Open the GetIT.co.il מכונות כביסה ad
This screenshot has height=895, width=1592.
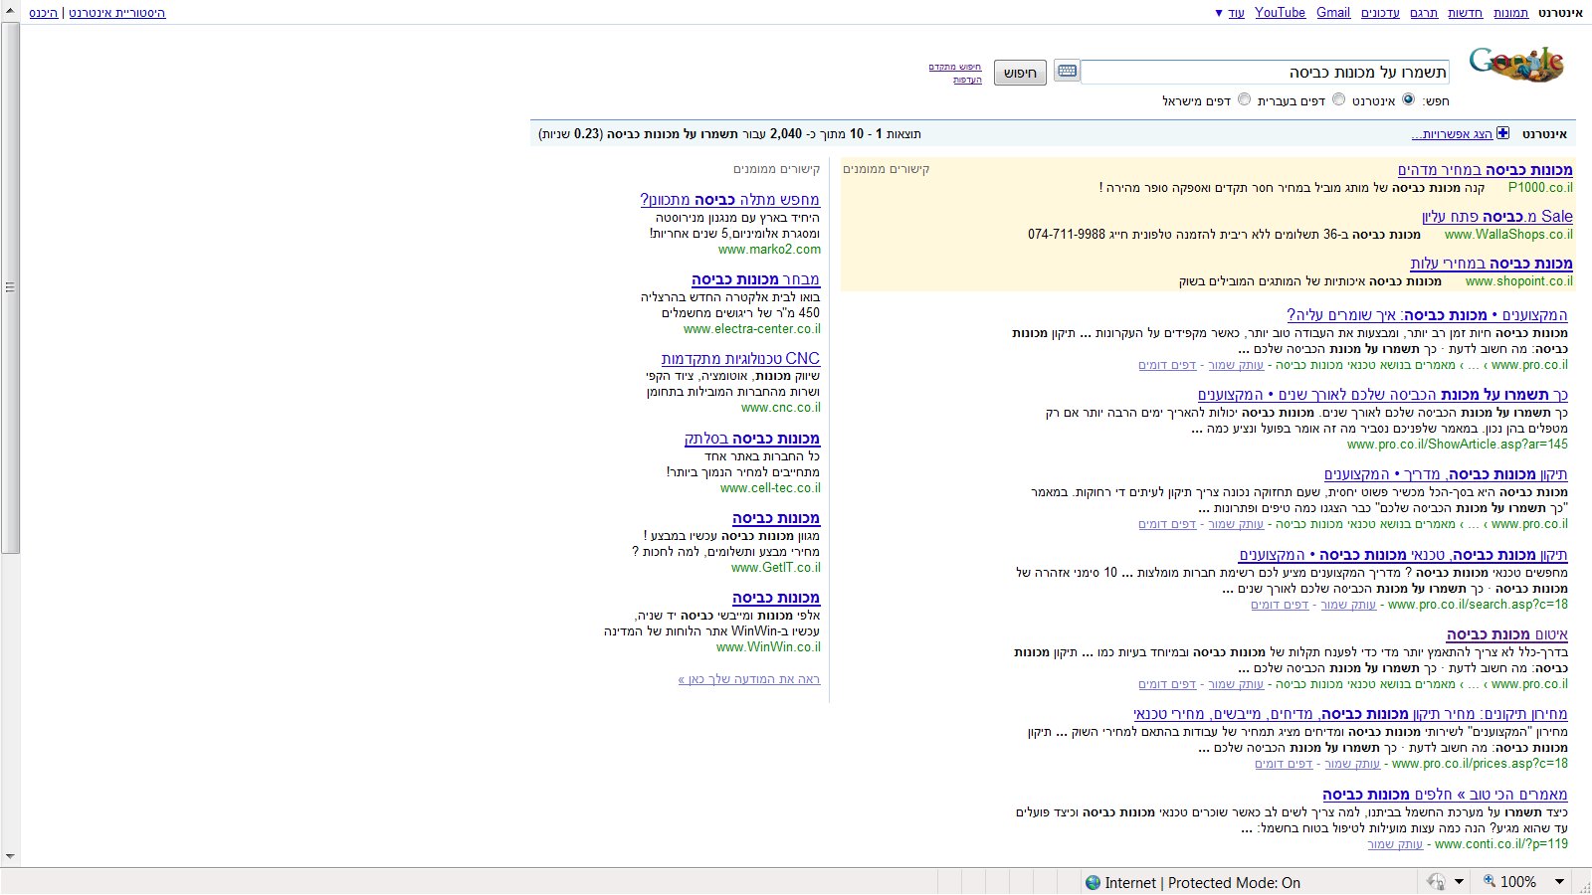pyautogui.click(x=776, y=518)
